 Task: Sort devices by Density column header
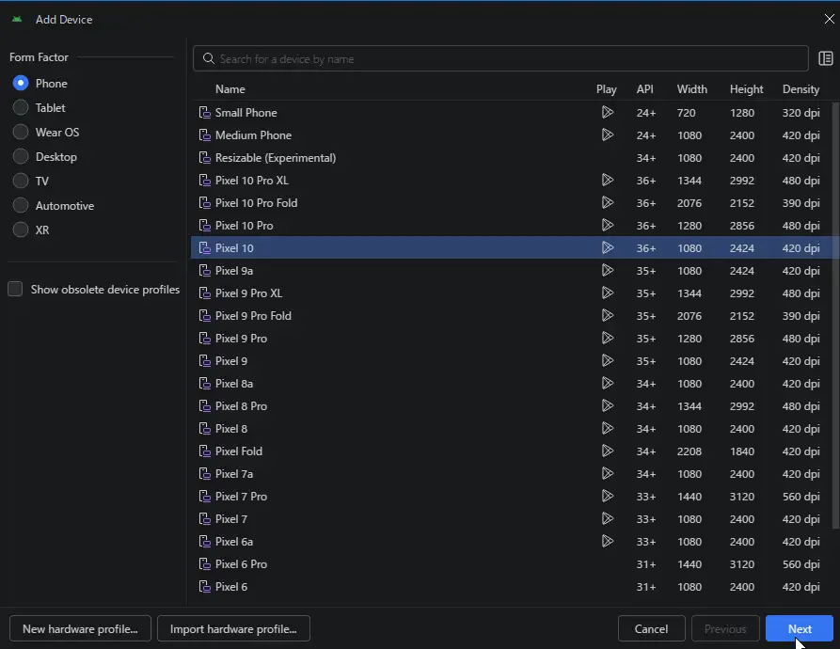tap(800, 89)
